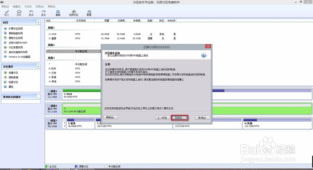Viewport: 313px width, 170px height.
Task: Open the 磁盘(D) menu
Action: click(x=17, y=7)
